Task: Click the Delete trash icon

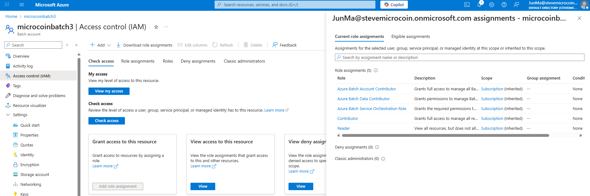Action: (246, 45)
